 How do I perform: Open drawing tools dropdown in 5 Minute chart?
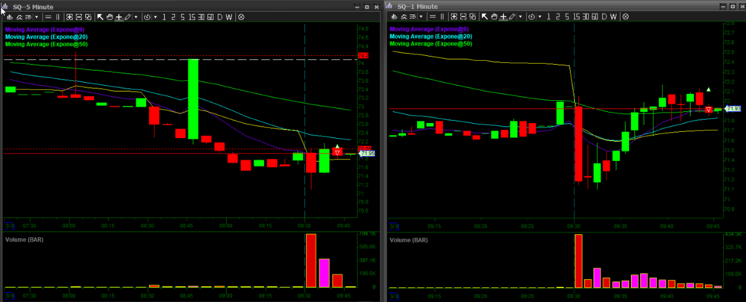click(136, 16)
